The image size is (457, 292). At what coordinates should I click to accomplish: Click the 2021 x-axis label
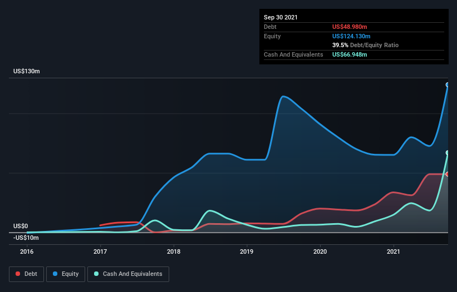(394, 251)
